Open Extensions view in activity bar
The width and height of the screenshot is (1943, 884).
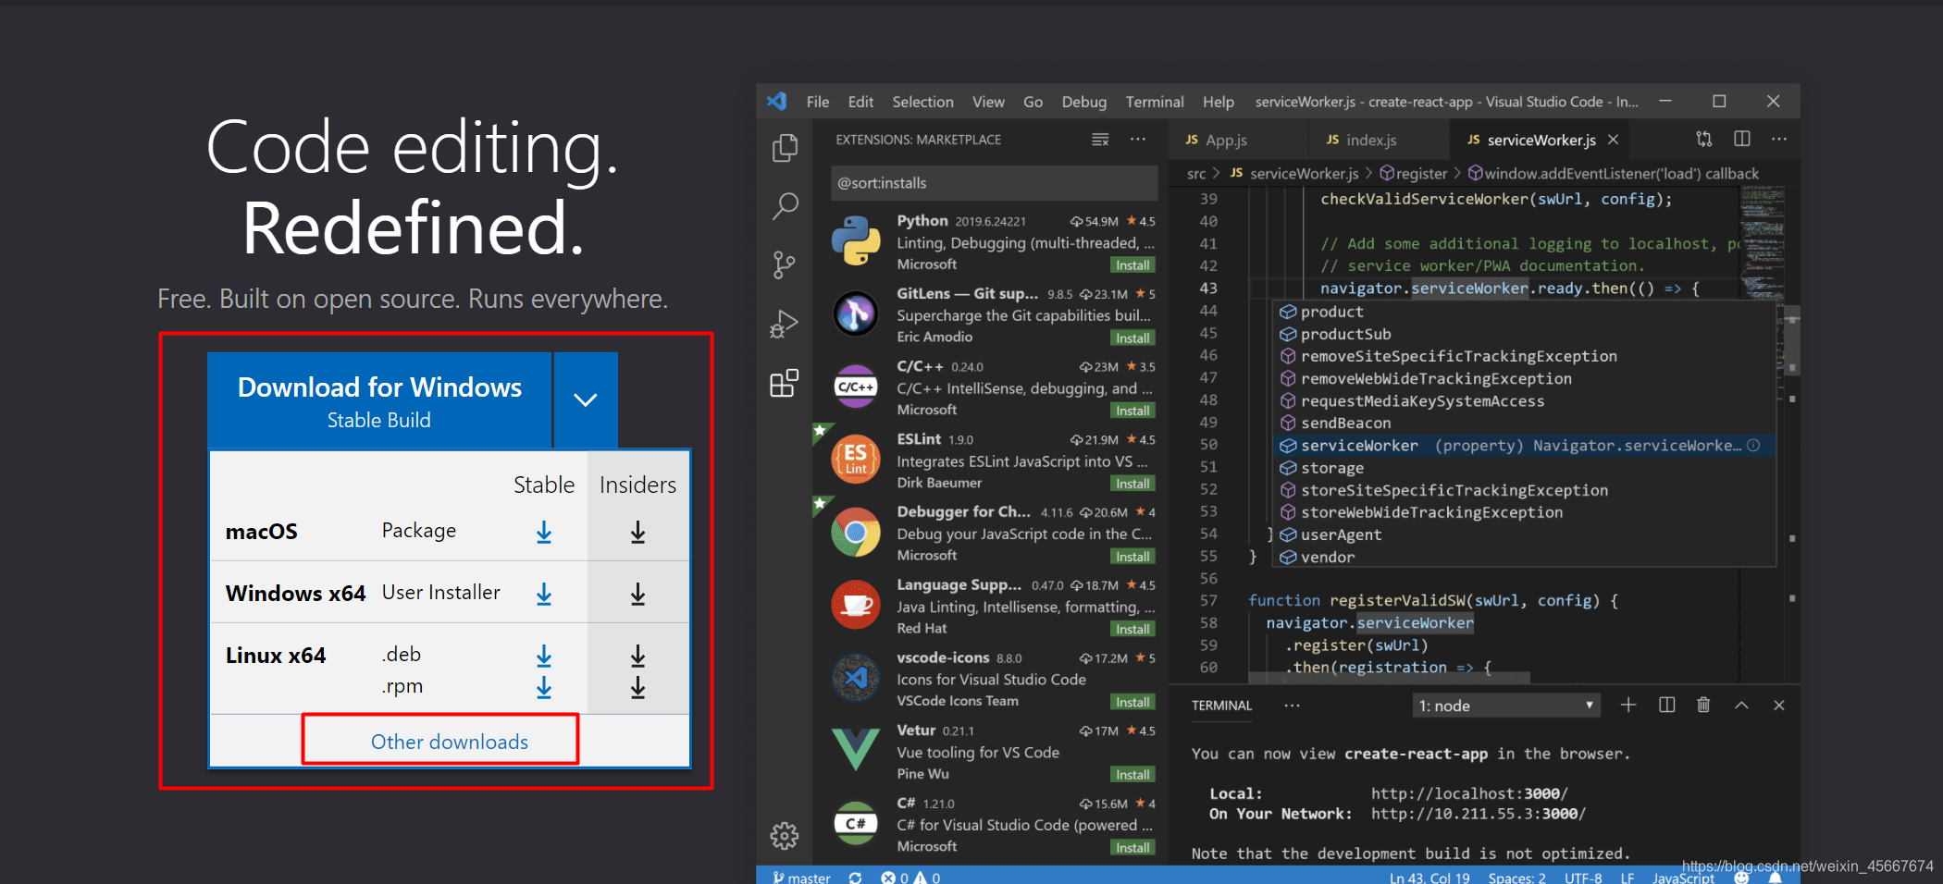785,383
